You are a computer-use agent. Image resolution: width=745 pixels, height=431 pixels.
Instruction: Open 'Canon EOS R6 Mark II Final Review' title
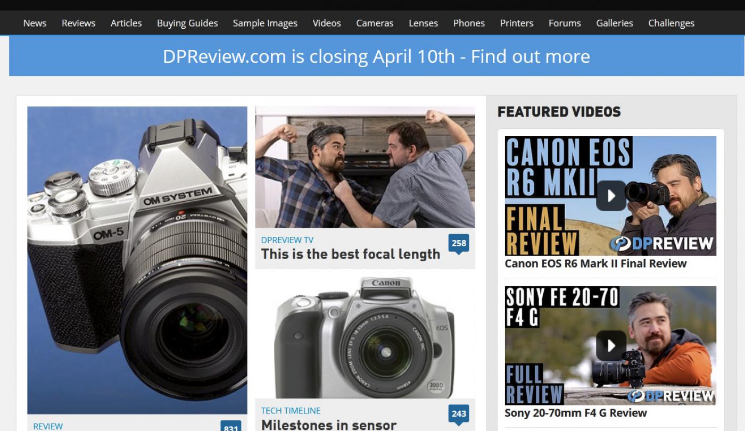[595, 263]
